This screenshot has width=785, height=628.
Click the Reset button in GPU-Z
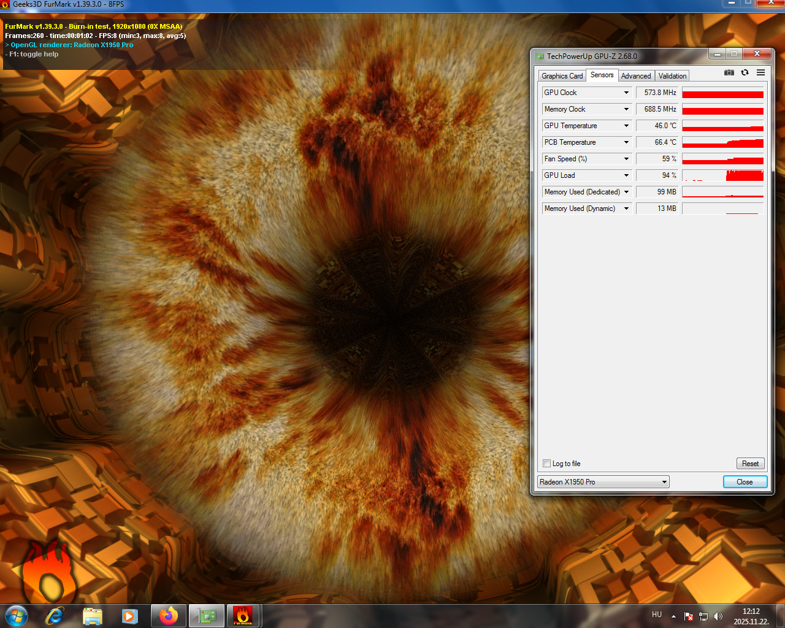(x=750, y=464)
